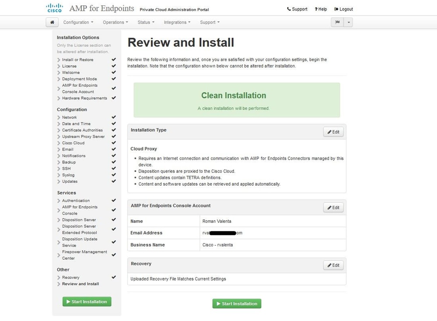The height and width of the screenshot is (321, 437).
Task: Click the Support phone link at top
Action: coord(297,9)
